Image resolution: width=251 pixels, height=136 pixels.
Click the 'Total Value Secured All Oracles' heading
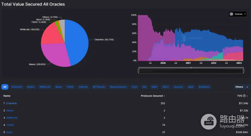point(33,4)
